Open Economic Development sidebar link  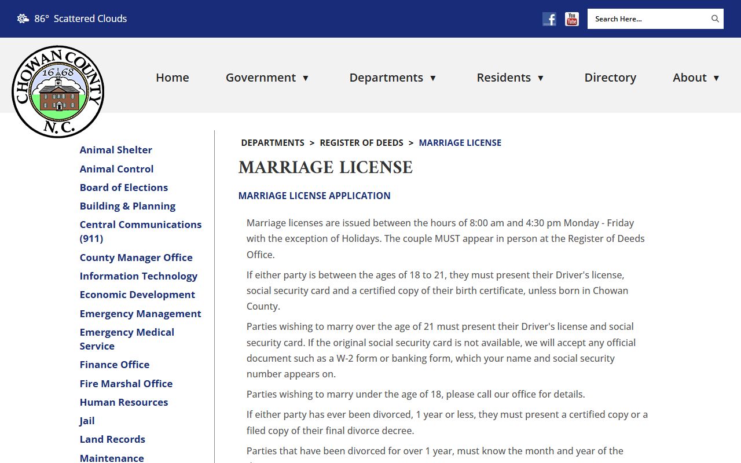coord(137,295)
